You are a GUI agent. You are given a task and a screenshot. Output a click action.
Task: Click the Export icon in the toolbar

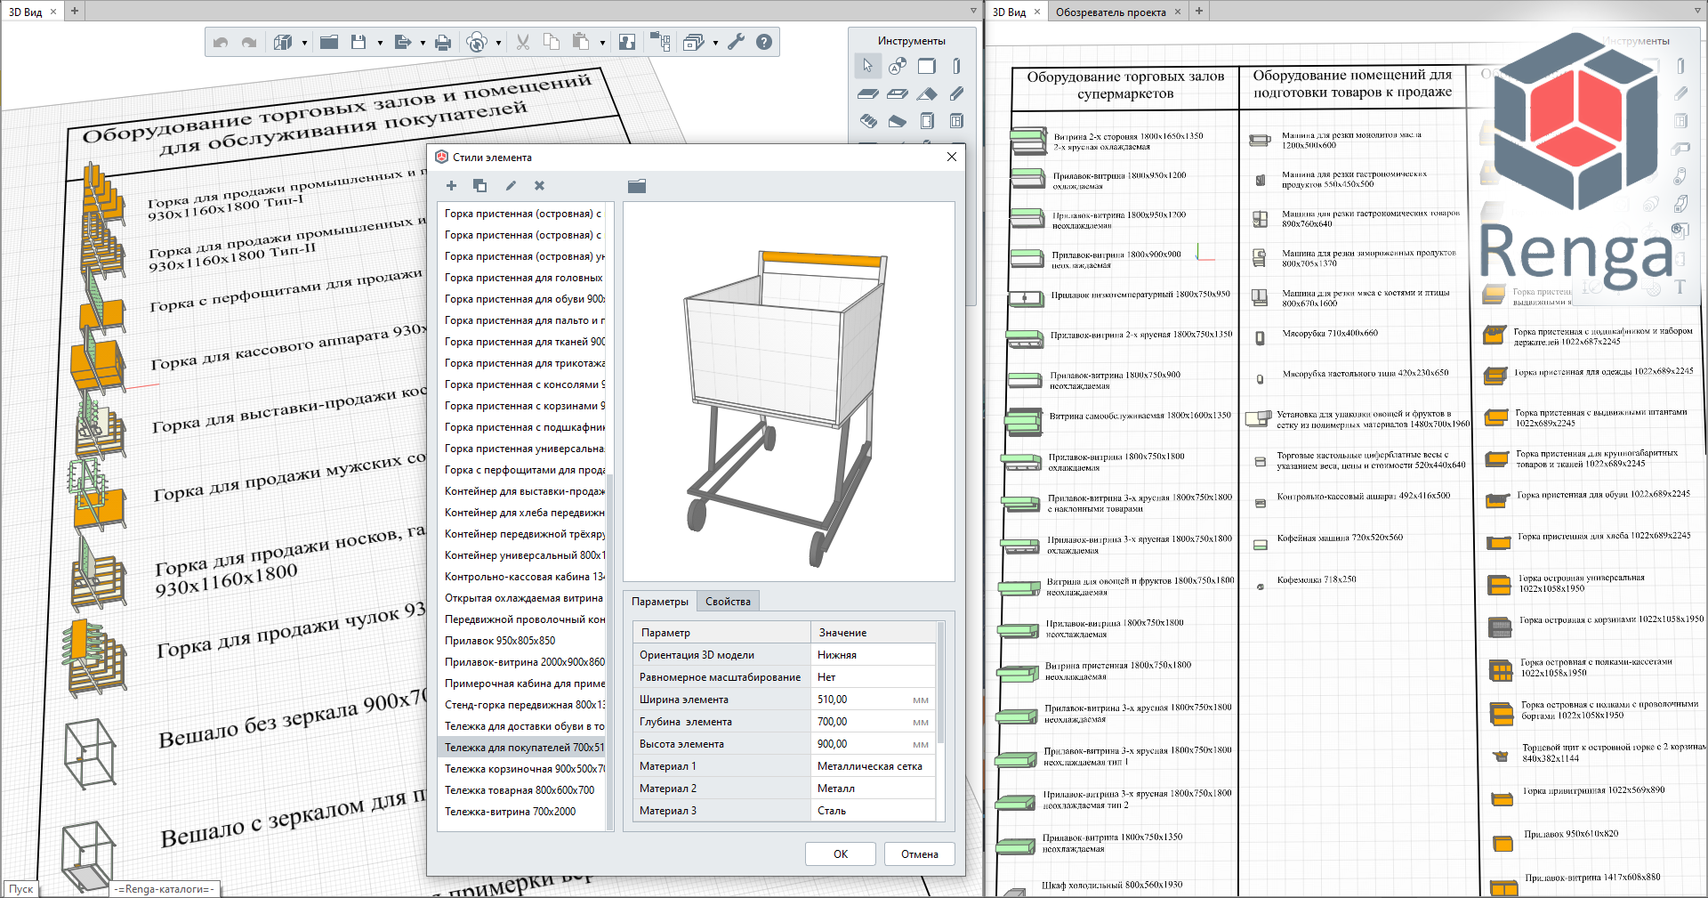(402, 42)
